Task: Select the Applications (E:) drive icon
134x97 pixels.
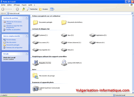Action: [92, 35]
